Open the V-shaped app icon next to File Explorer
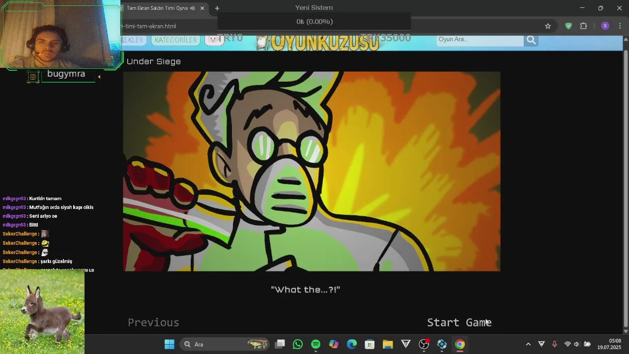The width and height of the screenshot is (629, 354). tap(406, 344)
